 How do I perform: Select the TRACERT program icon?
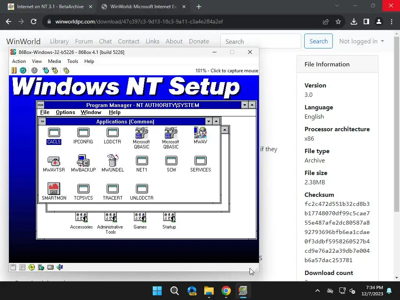pyautogui.click(x=112, y=192)
